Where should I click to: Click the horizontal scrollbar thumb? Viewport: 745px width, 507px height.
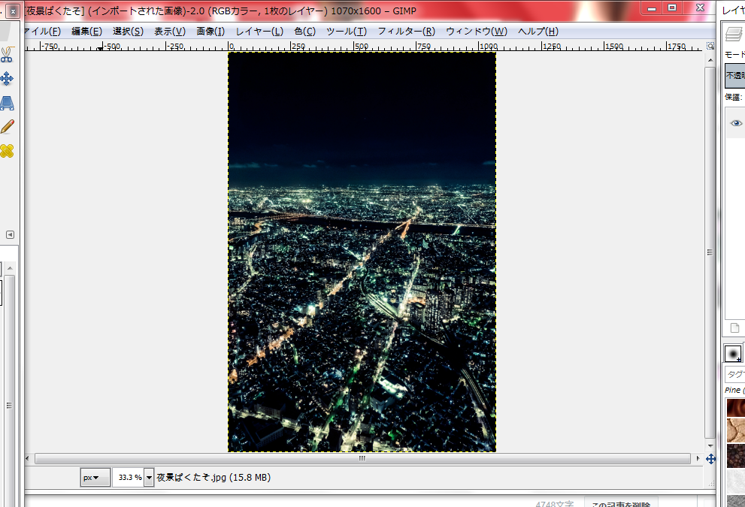(x=362, y=459)
